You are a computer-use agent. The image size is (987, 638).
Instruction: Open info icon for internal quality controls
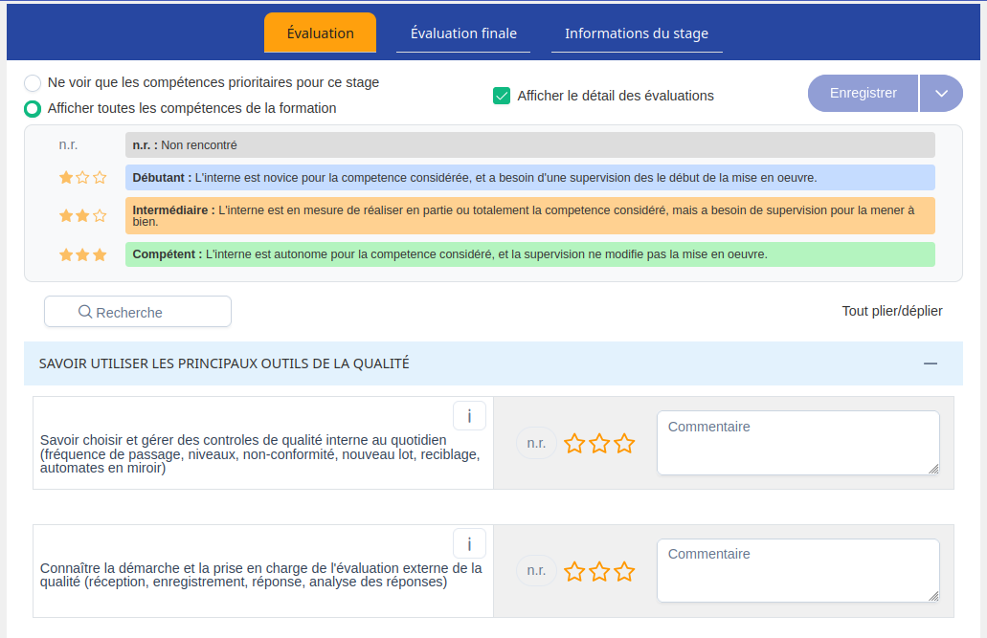click(469, 416)
